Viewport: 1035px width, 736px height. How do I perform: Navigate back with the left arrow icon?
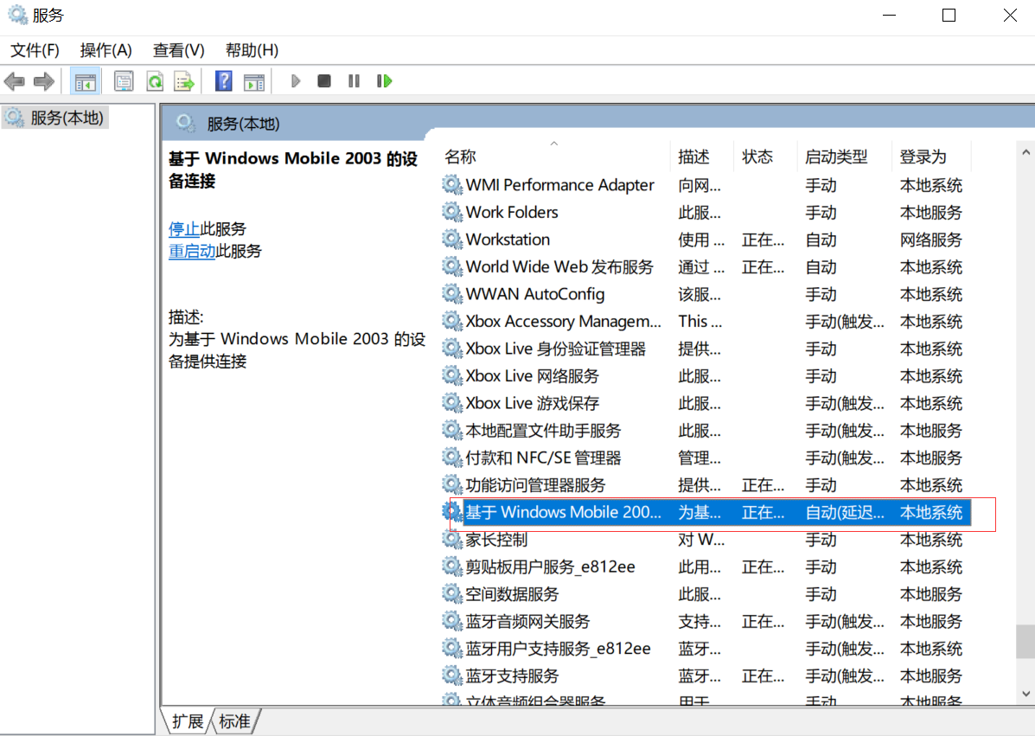tap(14, 80)
